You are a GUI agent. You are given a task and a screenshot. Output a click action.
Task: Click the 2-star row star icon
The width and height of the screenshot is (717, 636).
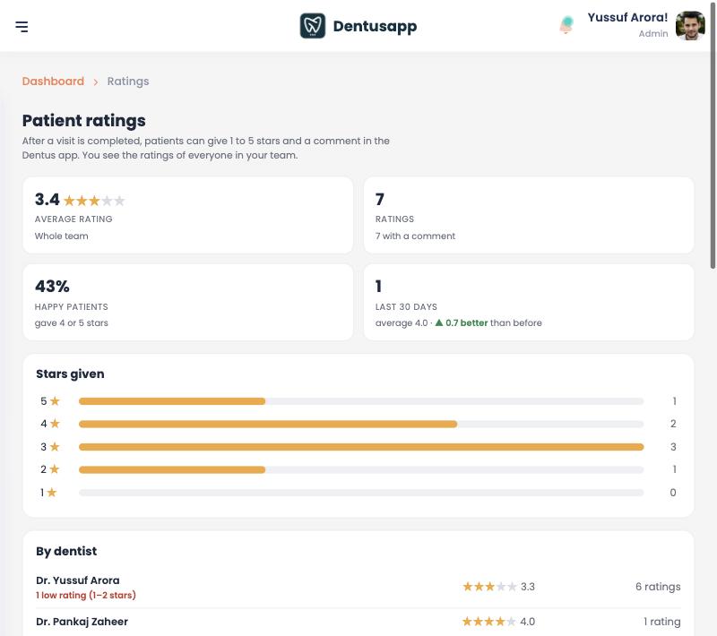tap(55, 469)
